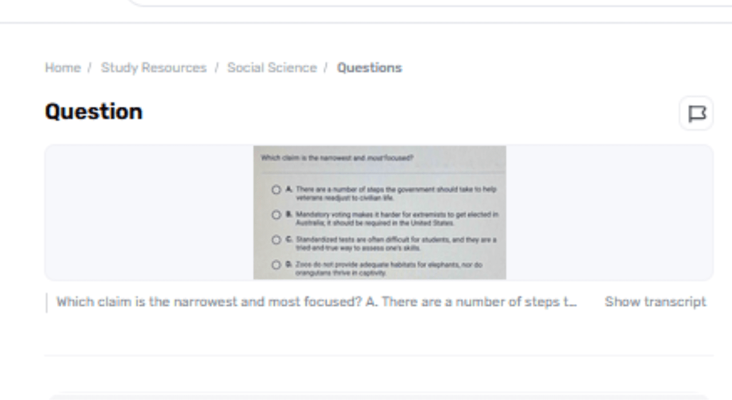Select radio option A about veterans
The width and height of the screenshot is (732, 400).
(276, 190)
